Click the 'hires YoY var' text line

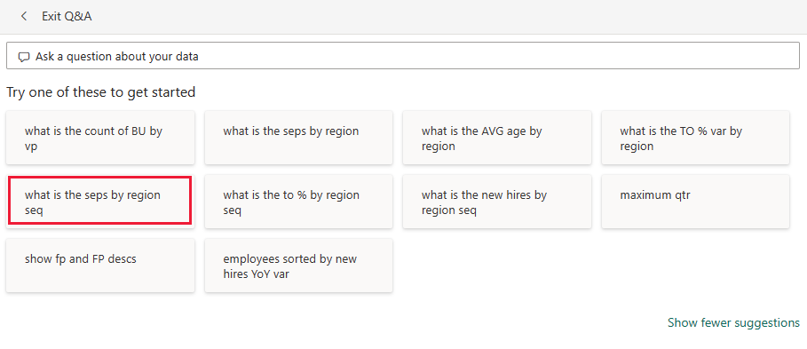pos(257,274)
